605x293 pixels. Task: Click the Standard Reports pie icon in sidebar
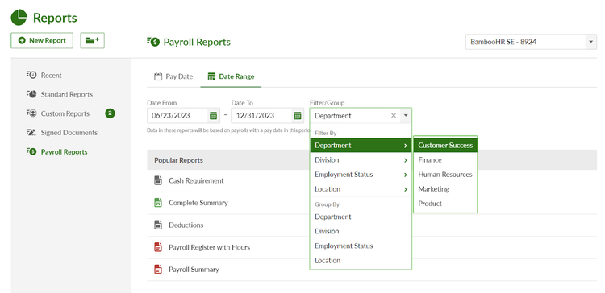pyautogui.click(x=31, y=94)
